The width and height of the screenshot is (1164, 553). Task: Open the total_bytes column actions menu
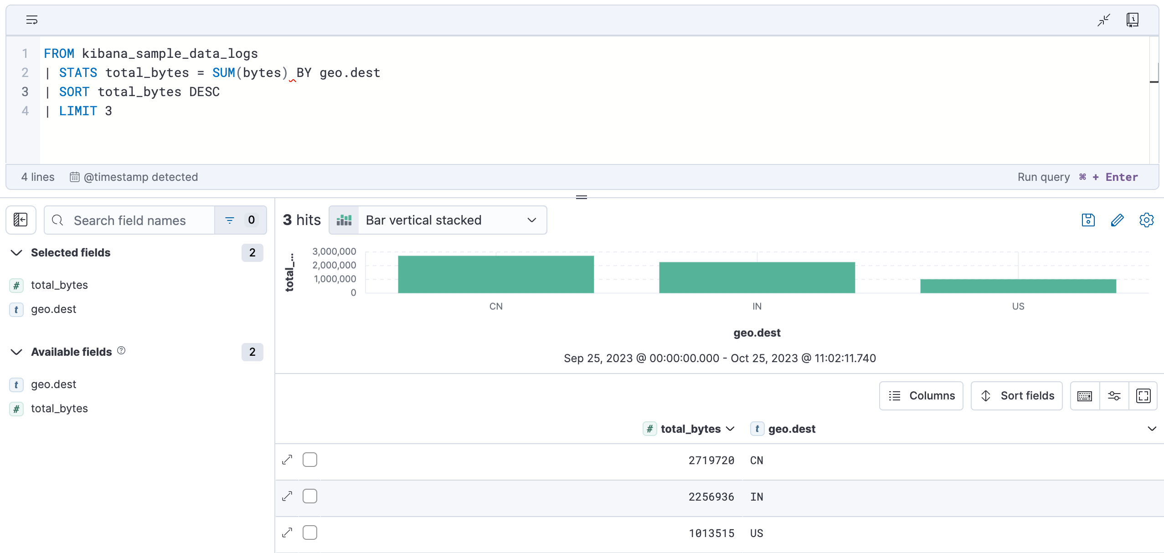click(730, 429)
